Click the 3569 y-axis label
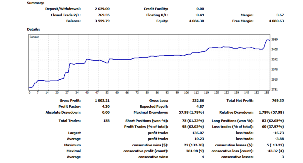 point(274,39)
